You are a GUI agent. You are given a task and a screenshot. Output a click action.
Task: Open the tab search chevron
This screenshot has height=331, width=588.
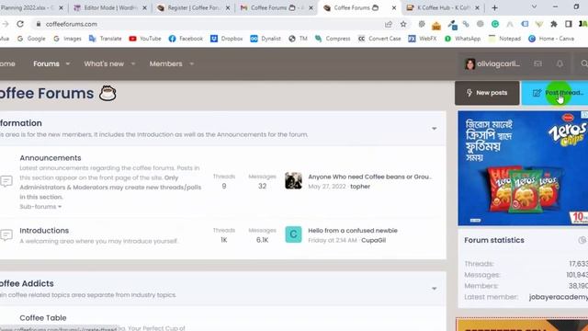pos(534,6)
